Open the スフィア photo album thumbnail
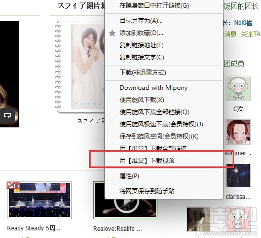 pos(81,67)
